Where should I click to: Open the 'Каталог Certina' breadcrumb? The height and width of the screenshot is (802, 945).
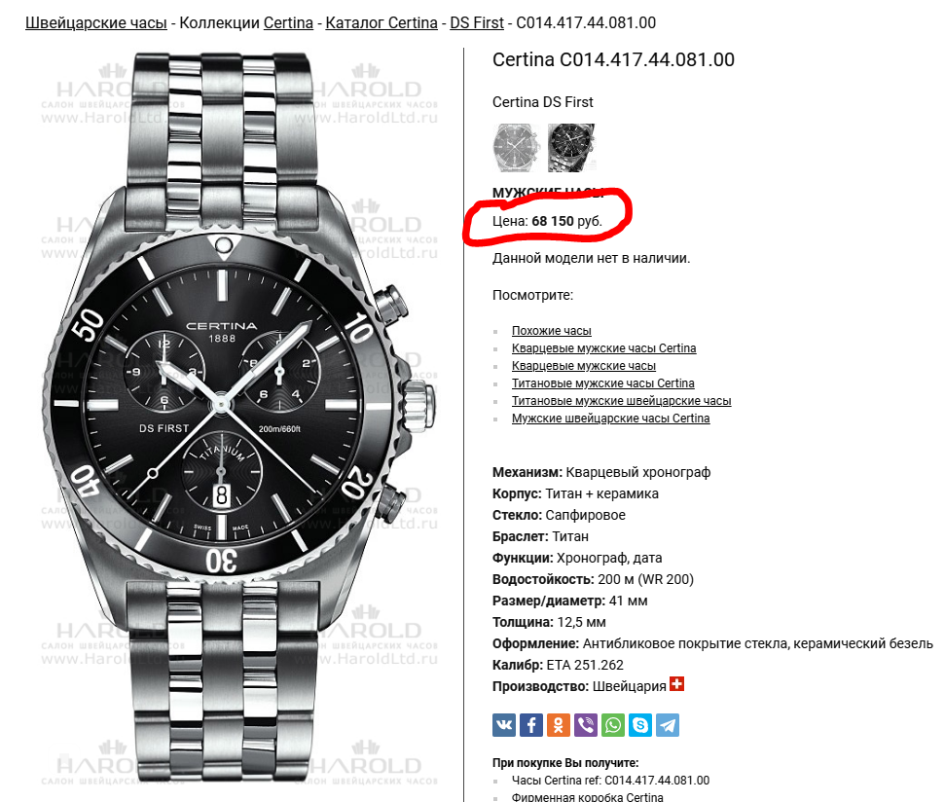click(382, 23)
